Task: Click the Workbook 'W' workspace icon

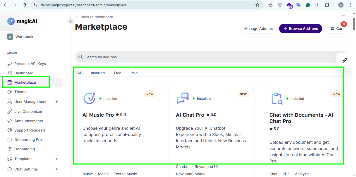Action: [x=10, y=37]
